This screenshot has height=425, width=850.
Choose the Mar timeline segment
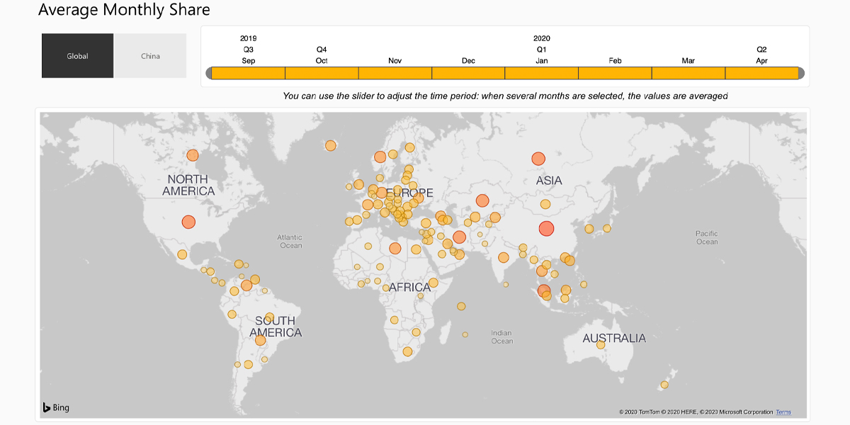pos(688,73)
